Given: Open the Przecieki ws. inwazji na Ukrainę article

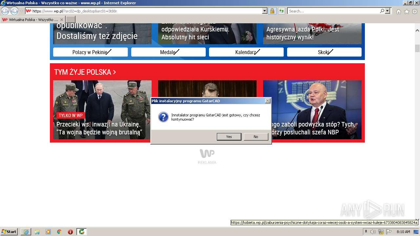Looking at the screenshot, I should [102, 110].
